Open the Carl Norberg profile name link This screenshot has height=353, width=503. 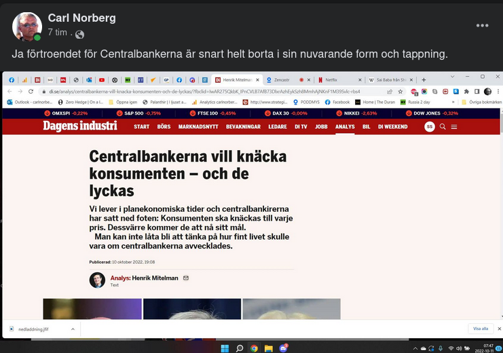coord(82,18)
